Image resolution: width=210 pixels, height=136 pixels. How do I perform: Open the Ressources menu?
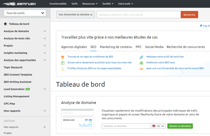tap(90, 4)
